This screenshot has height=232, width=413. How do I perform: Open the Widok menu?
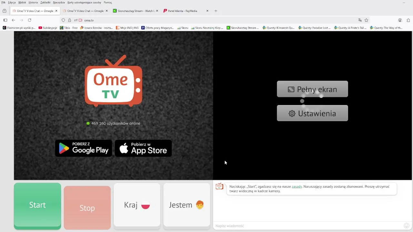click(x=22, y=2)
